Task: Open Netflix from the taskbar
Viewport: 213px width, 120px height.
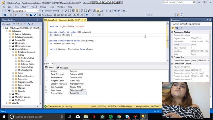Action: point(94,117)
